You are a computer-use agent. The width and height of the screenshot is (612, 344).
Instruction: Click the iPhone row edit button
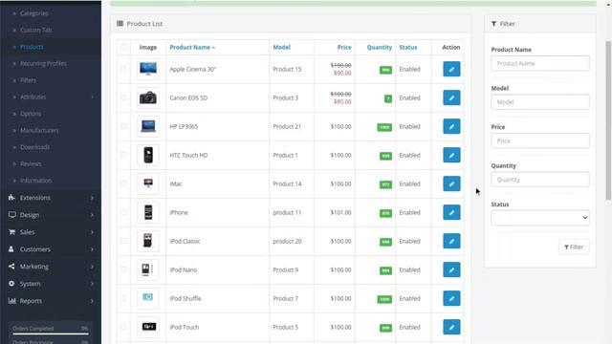coord(451,212)
